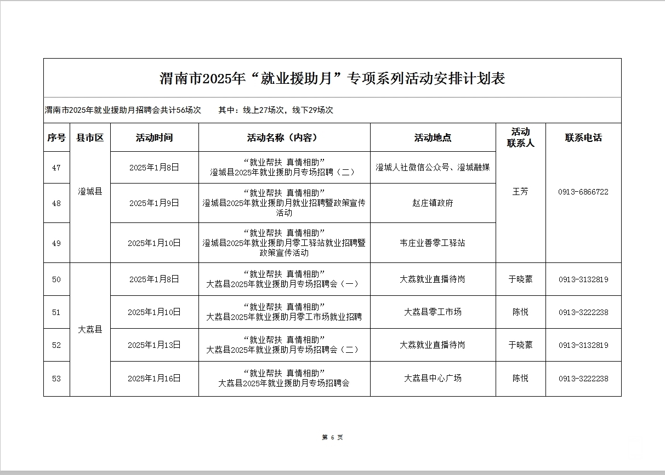Select the 序号 column header
Screen dimensions: 665x475
56,138
